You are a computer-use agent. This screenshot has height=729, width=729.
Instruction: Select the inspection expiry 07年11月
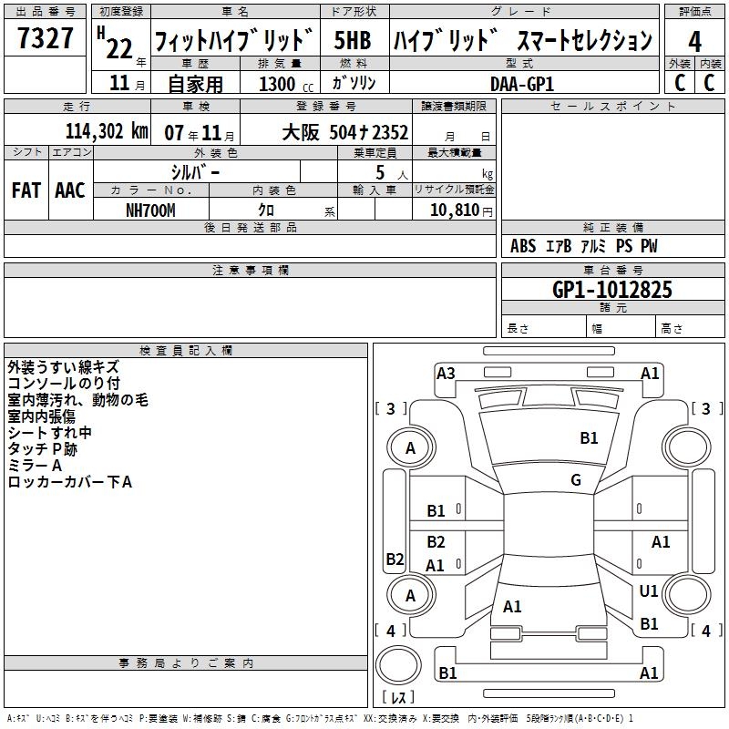click(200, 133)
